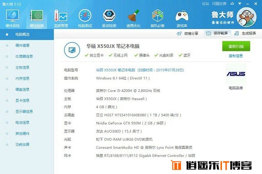Click the 问题反馈 feedback link
Screen dimensions: 262x174
pos(219,4)
